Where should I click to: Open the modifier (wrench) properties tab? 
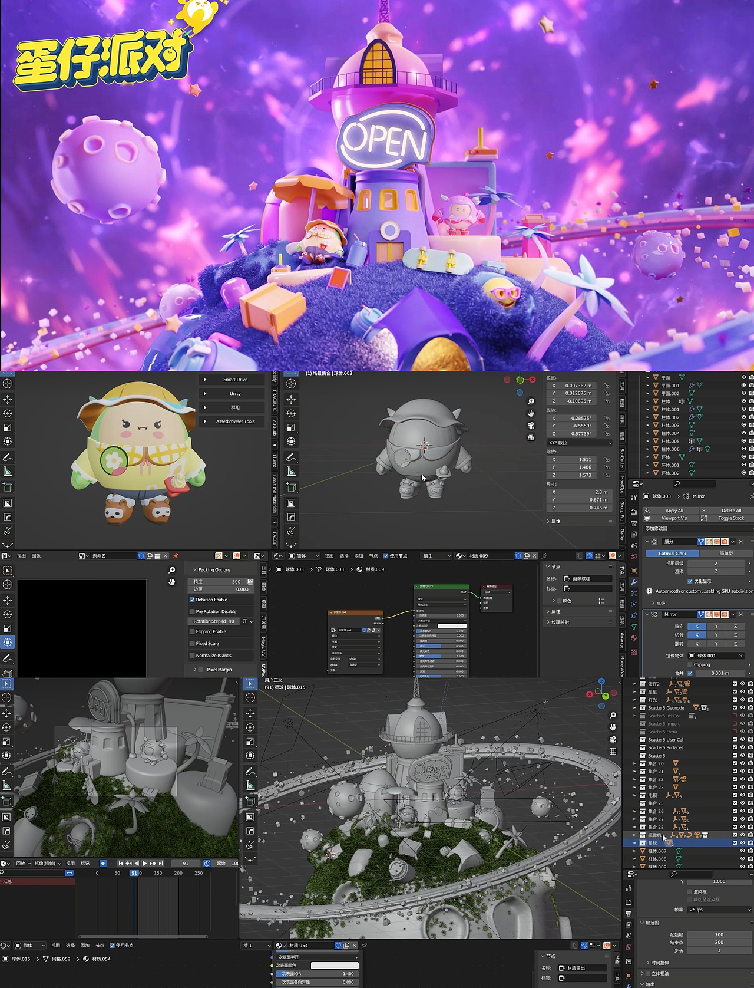[x=634, y=582]
